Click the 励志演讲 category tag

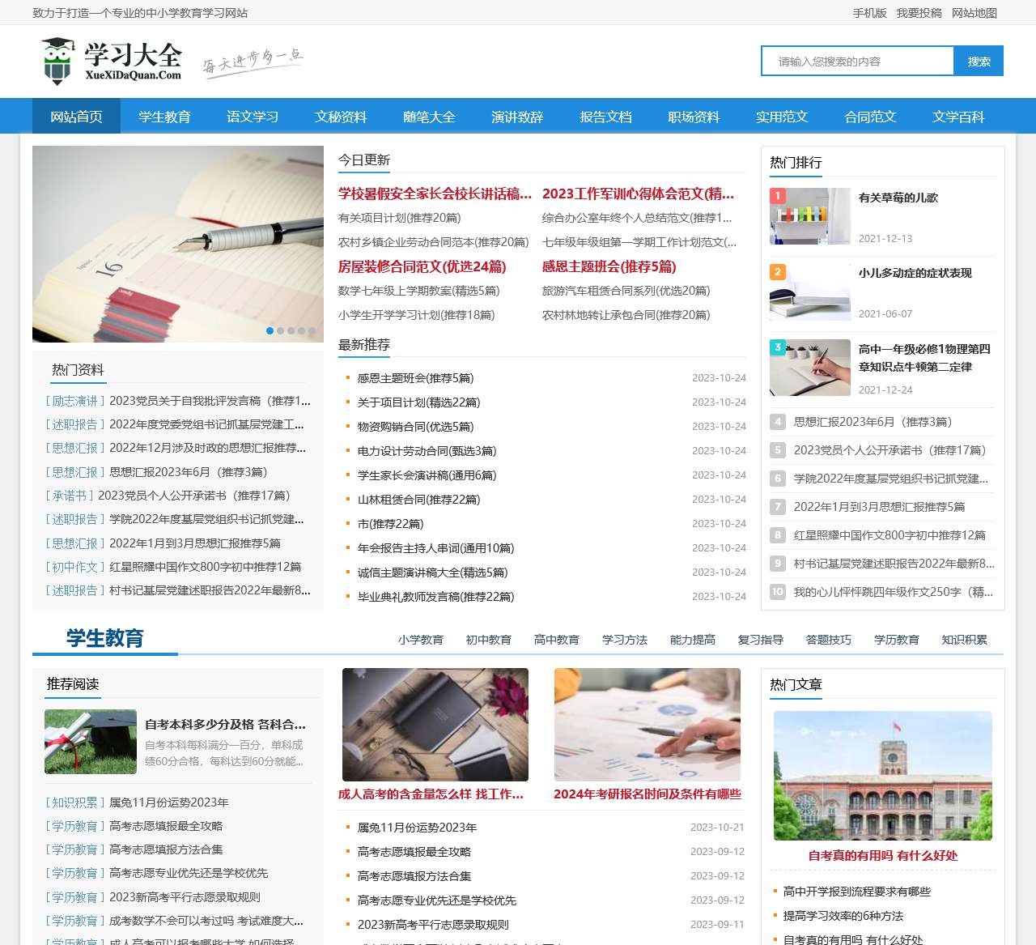74,401
